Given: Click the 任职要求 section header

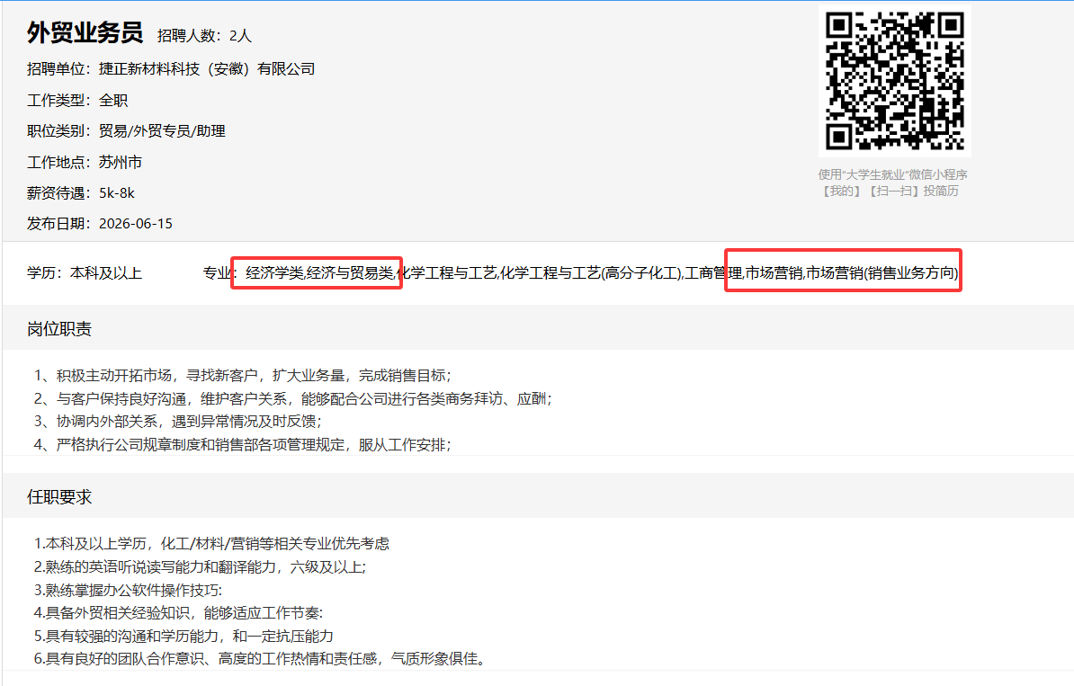Looking at the screenshot, I should (59, 497).
